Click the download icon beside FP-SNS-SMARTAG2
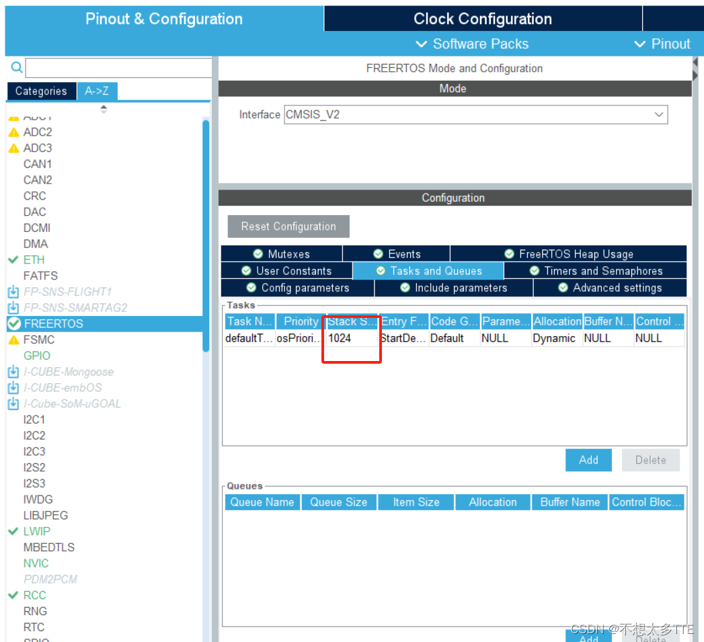704x642 pixels. tap(13, 308)
